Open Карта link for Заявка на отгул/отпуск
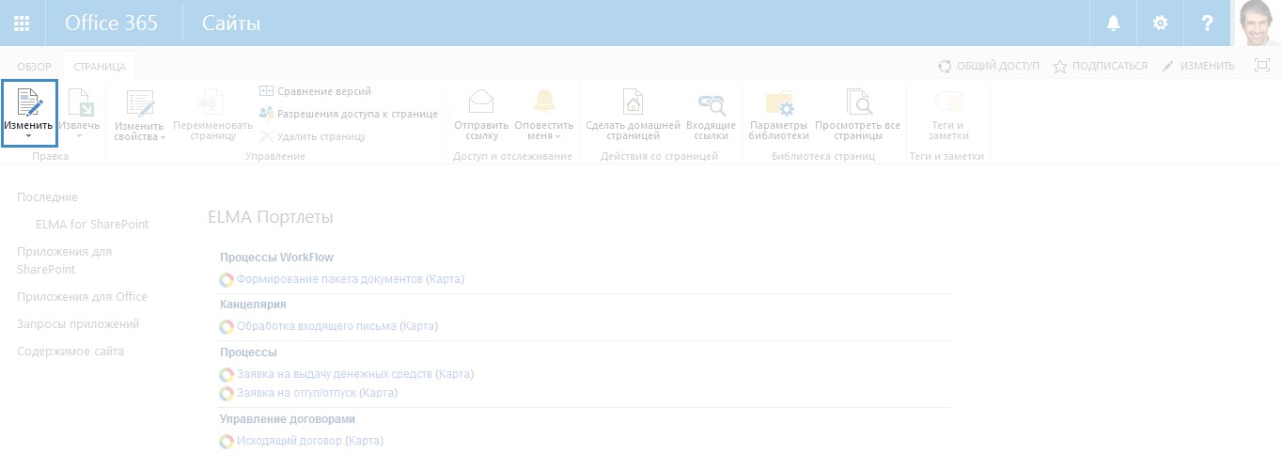Image resolution: width=1282 pixels, height=470 pixels. [379, 393]
